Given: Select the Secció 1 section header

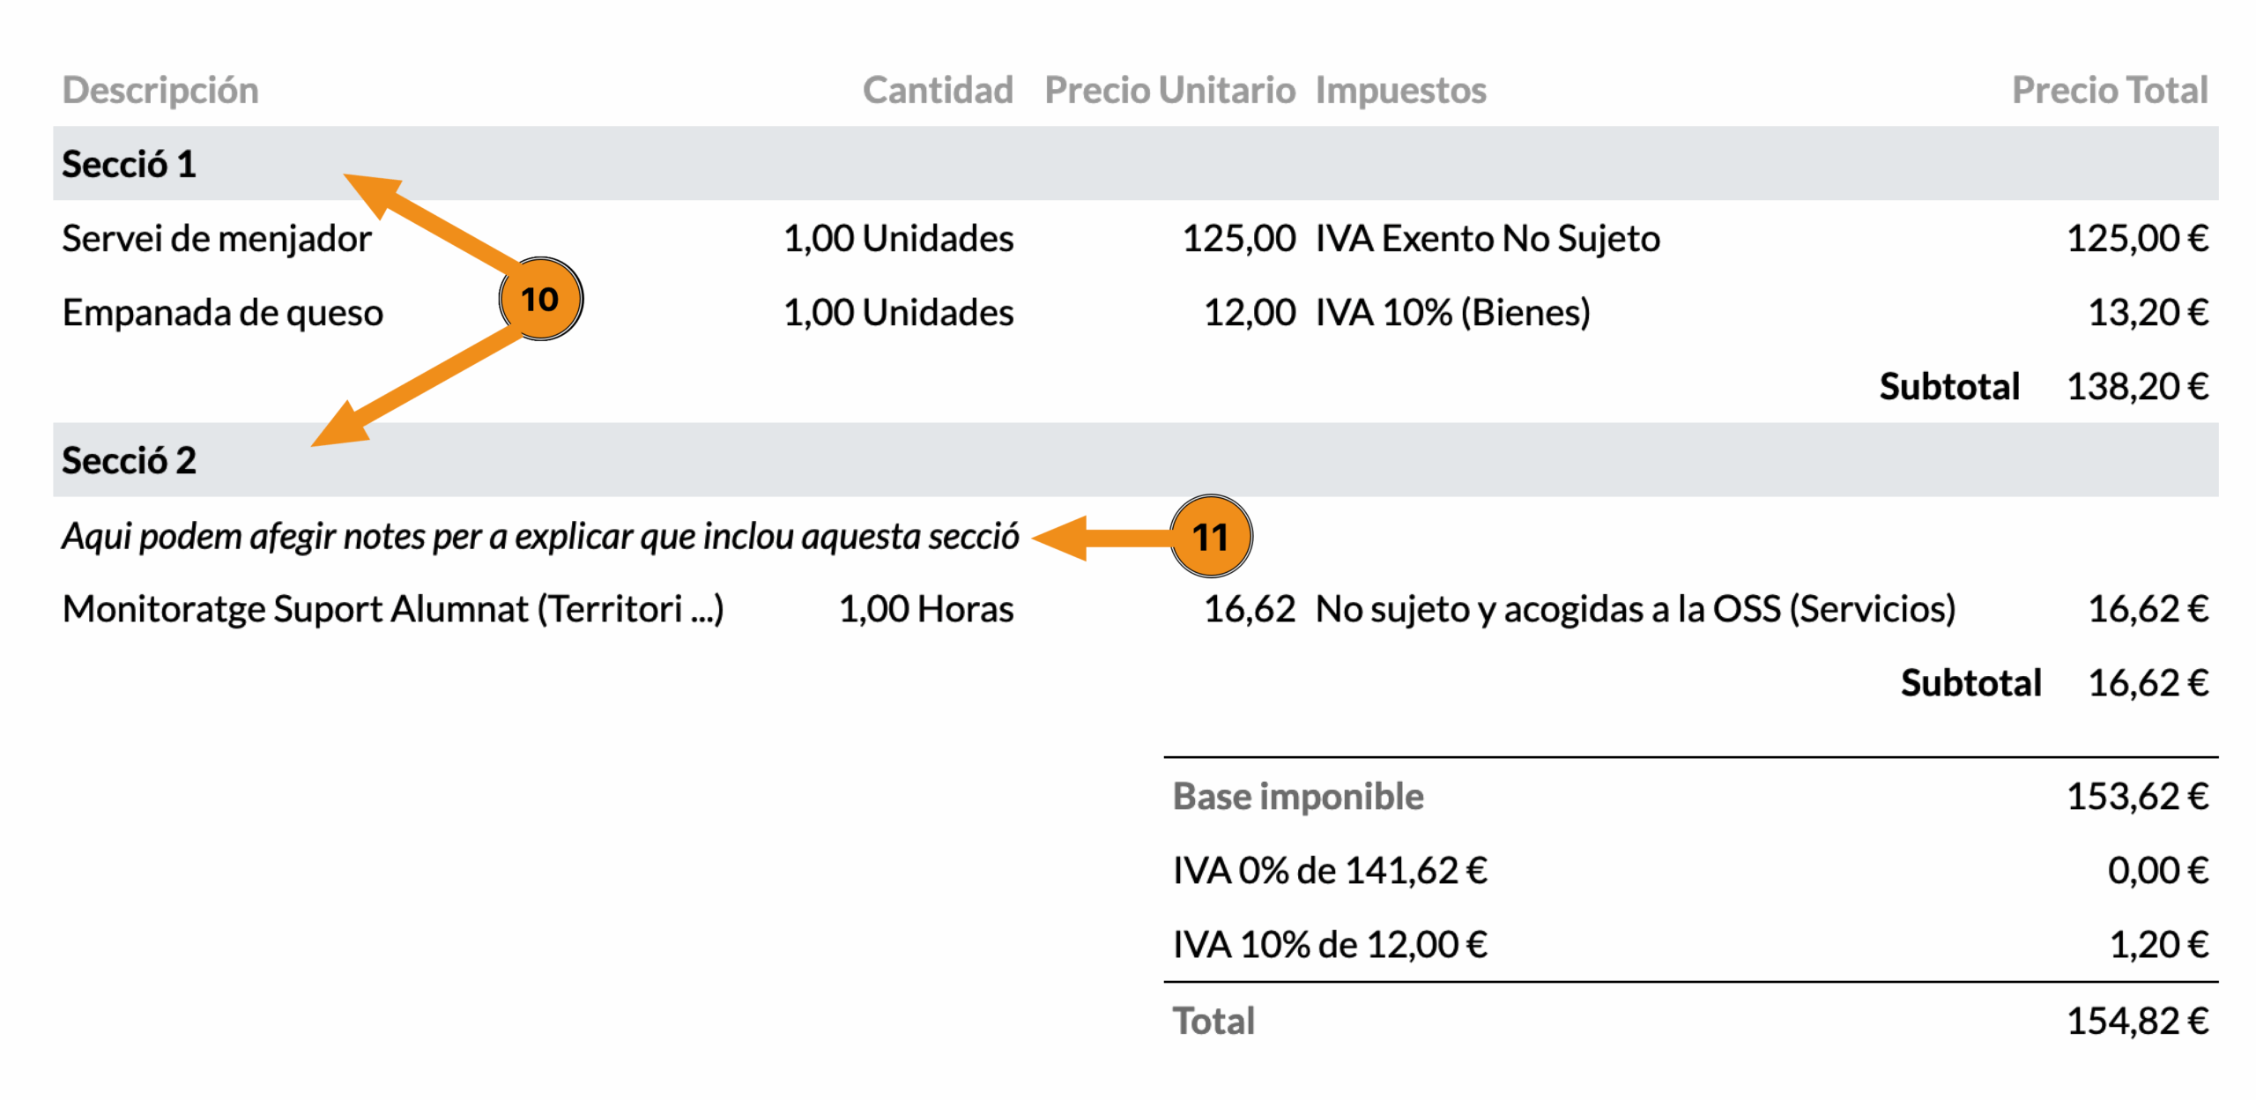Looking at the screenshot, I should click(129, 165).
